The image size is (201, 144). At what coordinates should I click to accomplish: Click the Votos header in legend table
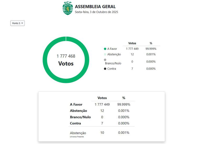[132, 43]
